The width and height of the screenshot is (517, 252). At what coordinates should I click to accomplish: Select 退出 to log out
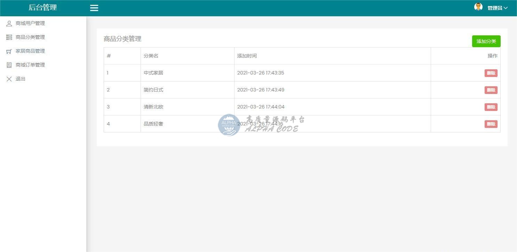(21, 79)
